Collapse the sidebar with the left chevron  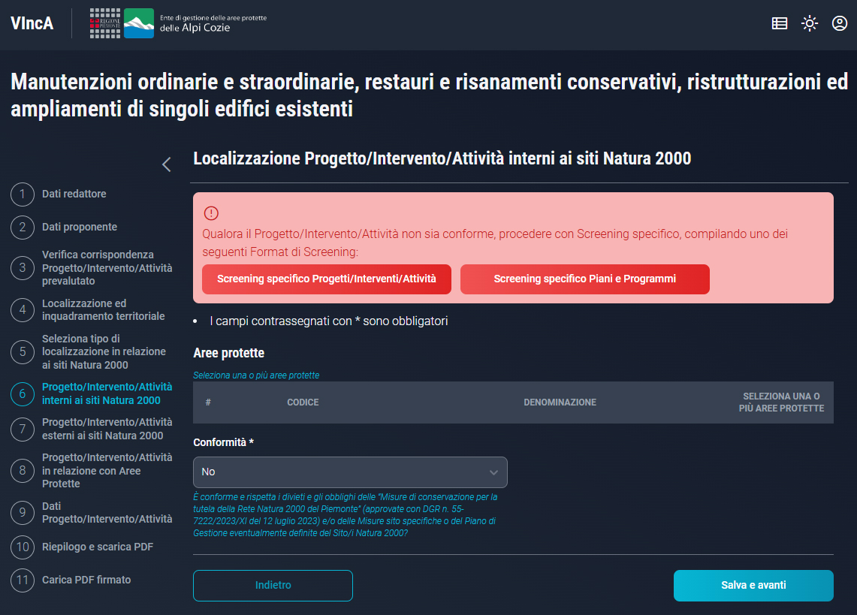click(x=167, y=164)
